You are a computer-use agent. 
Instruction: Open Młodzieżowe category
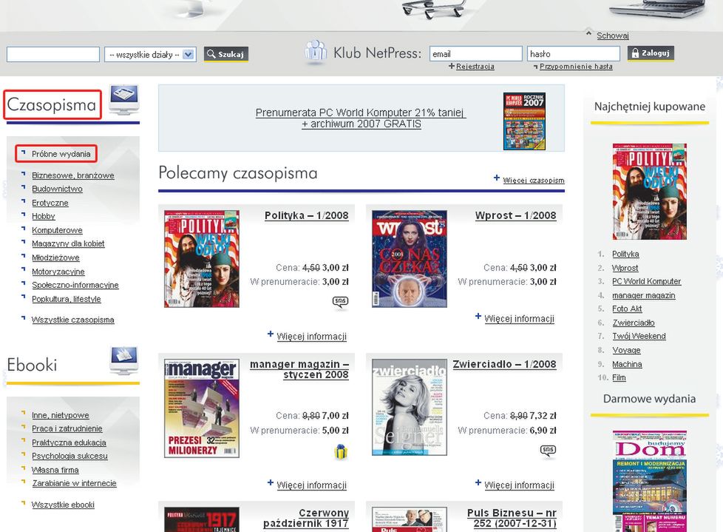click(55, 257)
